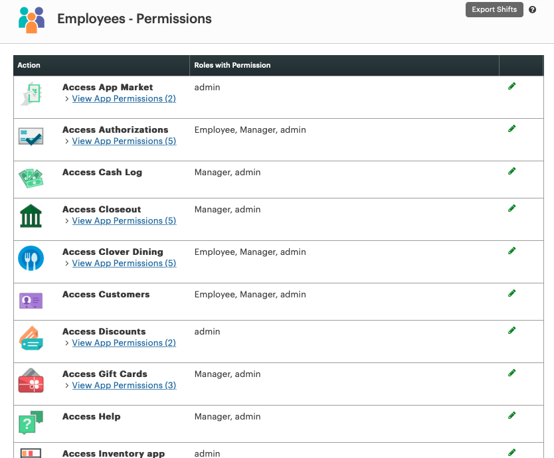Expand App Permissions under Access Authorizations

point(124,141)
